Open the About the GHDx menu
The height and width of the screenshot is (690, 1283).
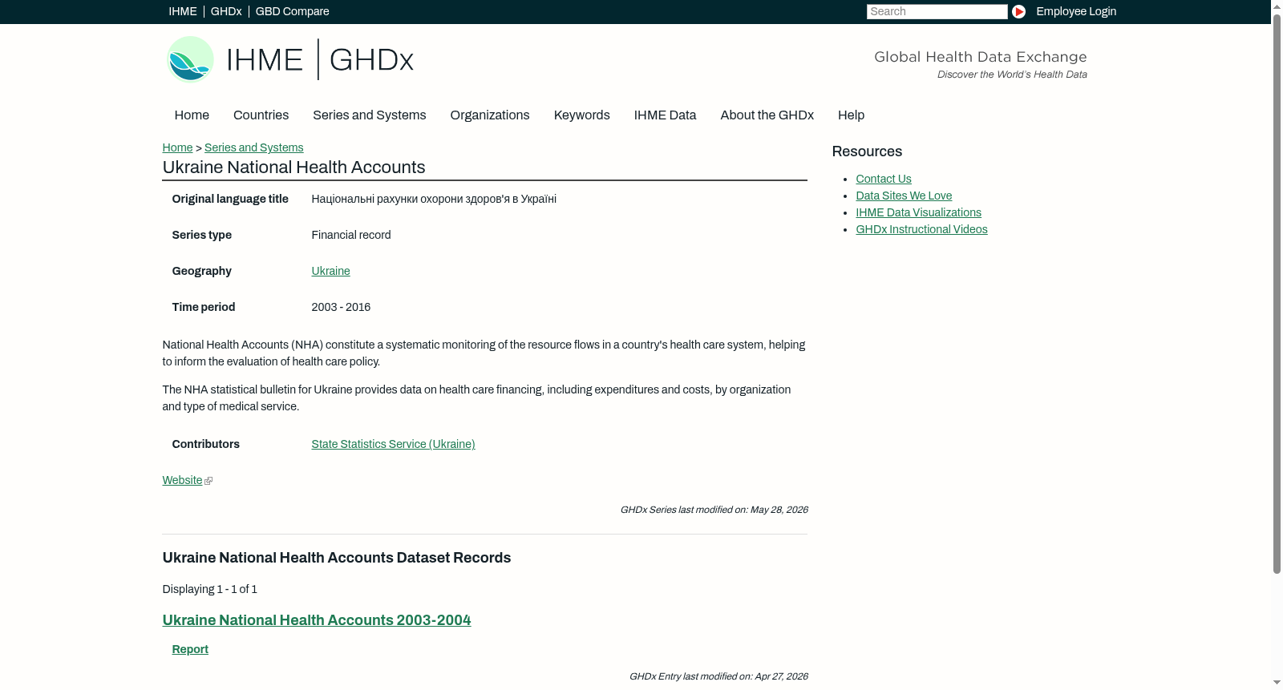(767, 115)
